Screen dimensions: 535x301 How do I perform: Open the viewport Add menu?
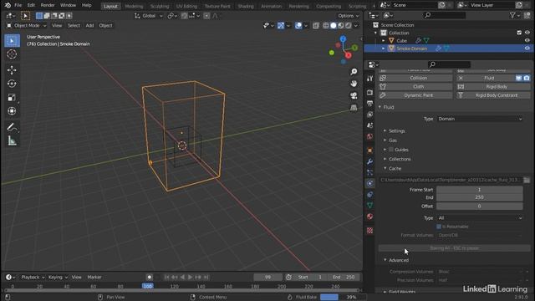pyautogui.click(x=89, y=26)
